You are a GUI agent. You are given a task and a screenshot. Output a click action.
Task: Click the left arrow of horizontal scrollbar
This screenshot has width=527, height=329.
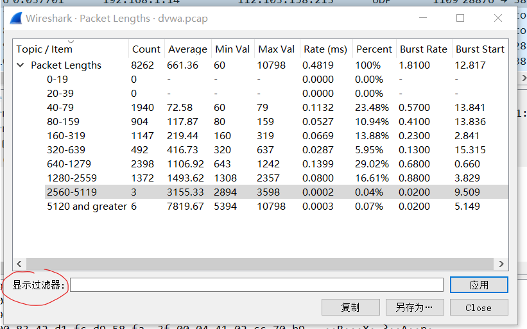point(19,264)
